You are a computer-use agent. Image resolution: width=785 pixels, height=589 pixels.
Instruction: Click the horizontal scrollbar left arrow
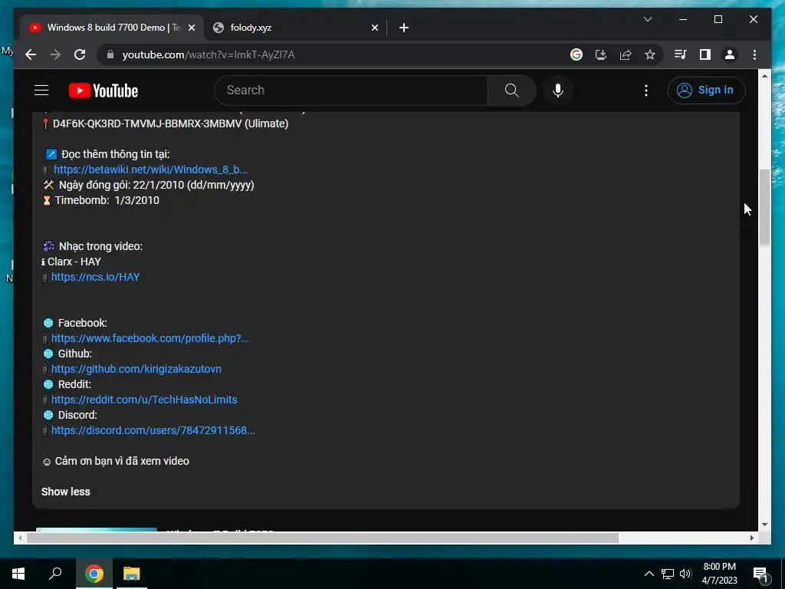tap(19, 538)
